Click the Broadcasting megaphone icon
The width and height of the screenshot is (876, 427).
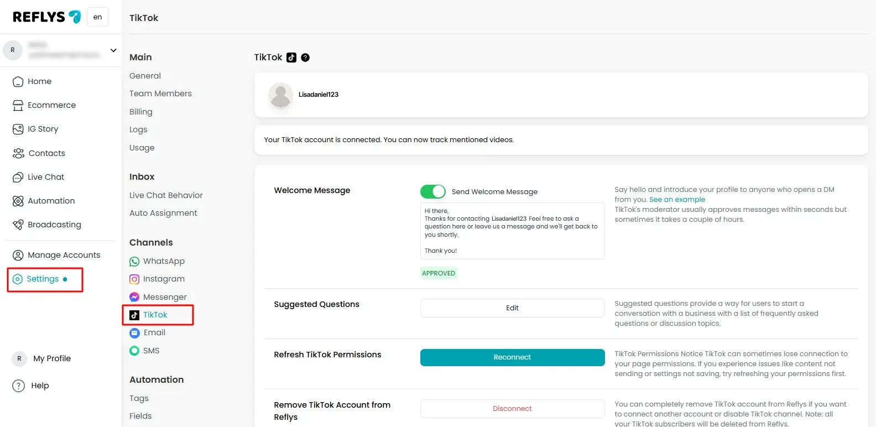[18, 225]
